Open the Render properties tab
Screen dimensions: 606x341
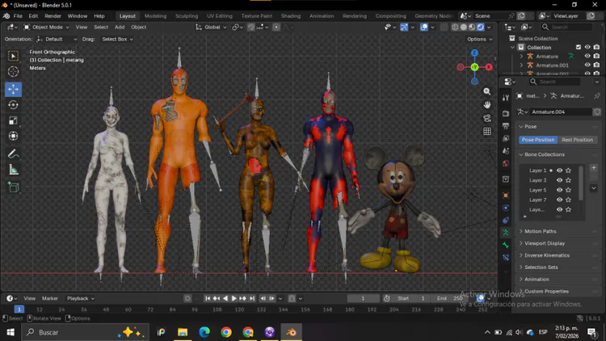pos(506,113)
